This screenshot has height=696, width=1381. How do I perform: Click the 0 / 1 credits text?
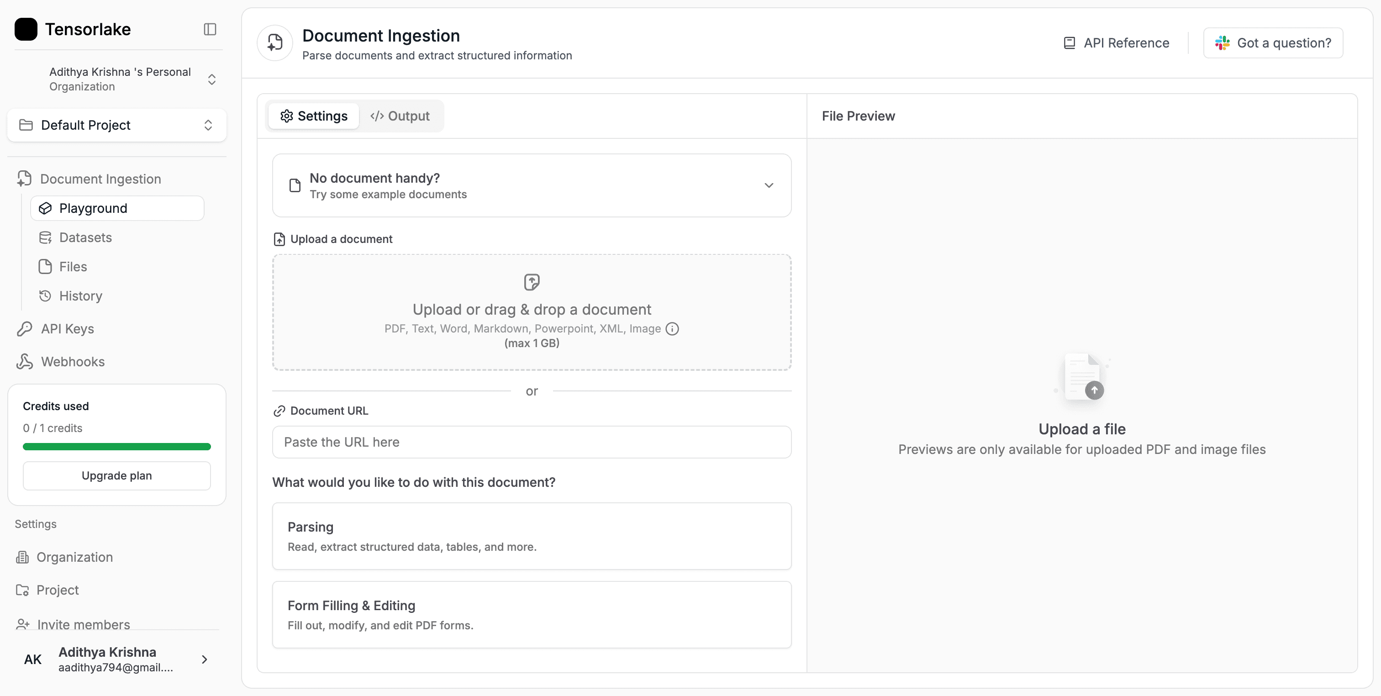click(x=53, y=428)
